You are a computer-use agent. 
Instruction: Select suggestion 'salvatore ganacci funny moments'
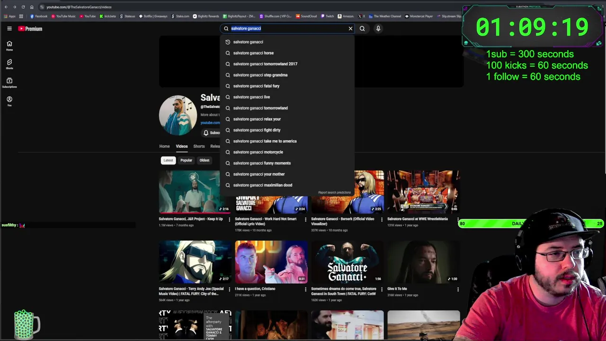pyautogui.click(x=287, y=163)
